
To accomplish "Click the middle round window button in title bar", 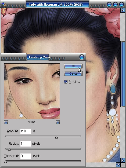I will [x=115, y=5].
